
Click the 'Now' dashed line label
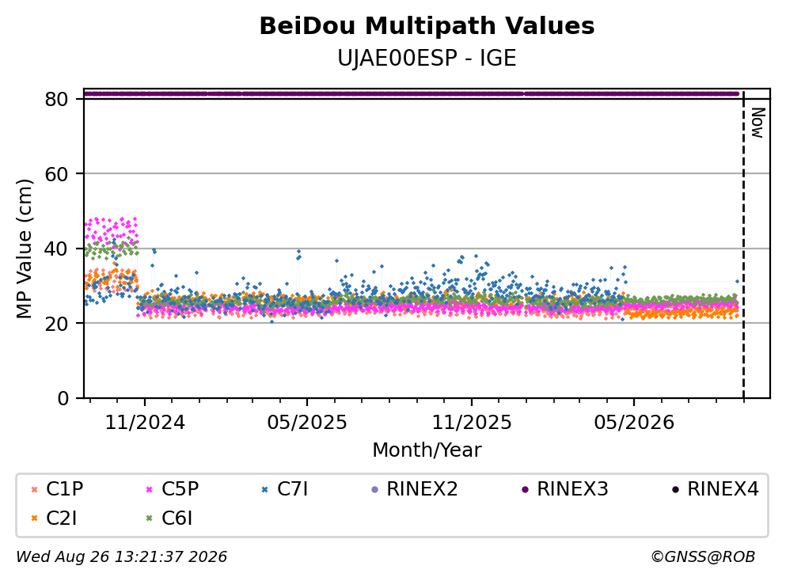[x=758, y=123]
